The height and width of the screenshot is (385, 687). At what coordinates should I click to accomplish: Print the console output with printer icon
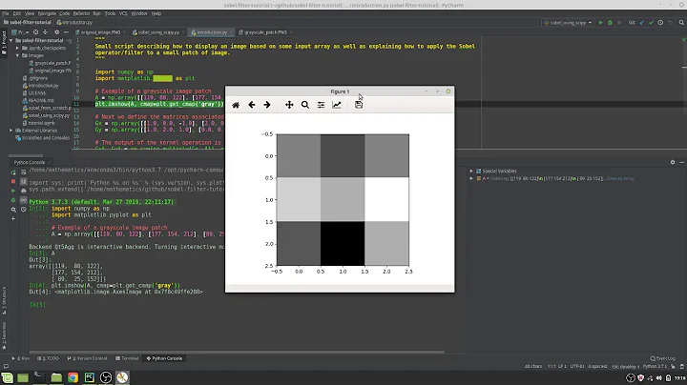click(24, 191)
